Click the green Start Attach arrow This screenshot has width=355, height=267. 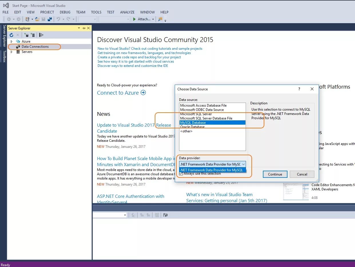tap(134, 19)
